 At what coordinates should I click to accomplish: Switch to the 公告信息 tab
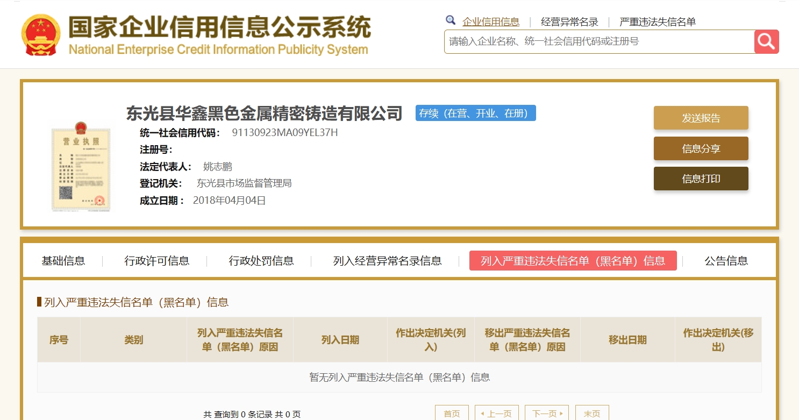[726, 261]
